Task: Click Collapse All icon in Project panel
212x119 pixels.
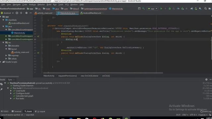Action: 21,13
